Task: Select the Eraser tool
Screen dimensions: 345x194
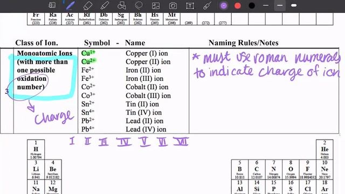Action: point(87,5)
